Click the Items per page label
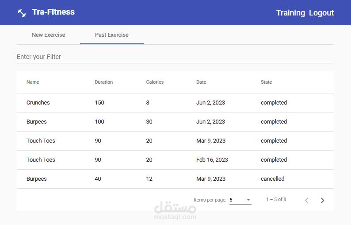Viewport: 351px width, 225px height. tap(210, 200)
